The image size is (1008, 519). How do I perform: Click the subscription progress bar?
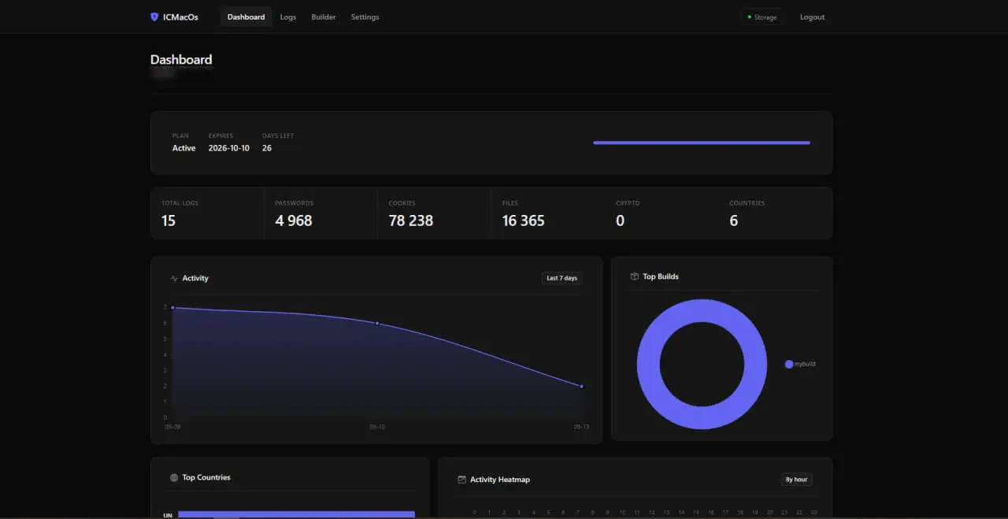click(702, 143)
